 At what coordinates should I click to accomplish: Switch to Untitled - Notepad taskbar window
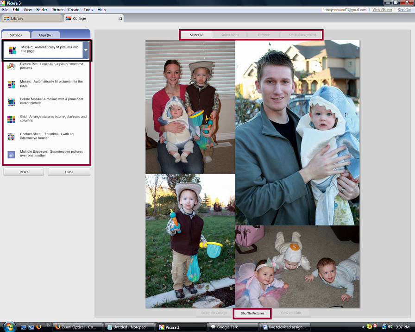(x=130, y=327)
